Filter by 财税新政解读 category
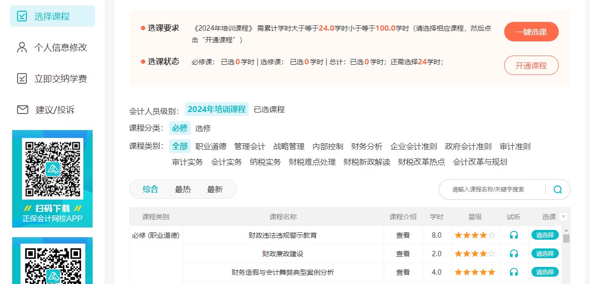Screen dimensions: 590x284 point(367,162)
